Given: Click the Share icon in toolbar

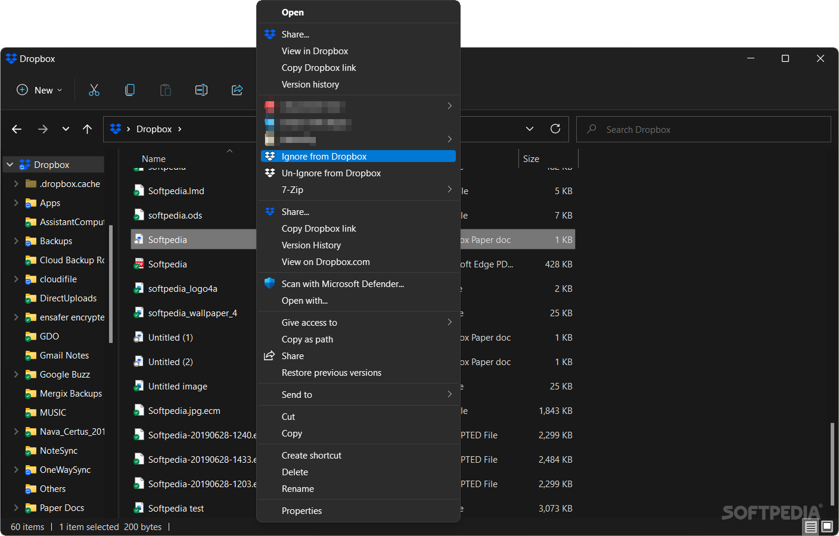Looking at the screenshot, I should [237, 90].
